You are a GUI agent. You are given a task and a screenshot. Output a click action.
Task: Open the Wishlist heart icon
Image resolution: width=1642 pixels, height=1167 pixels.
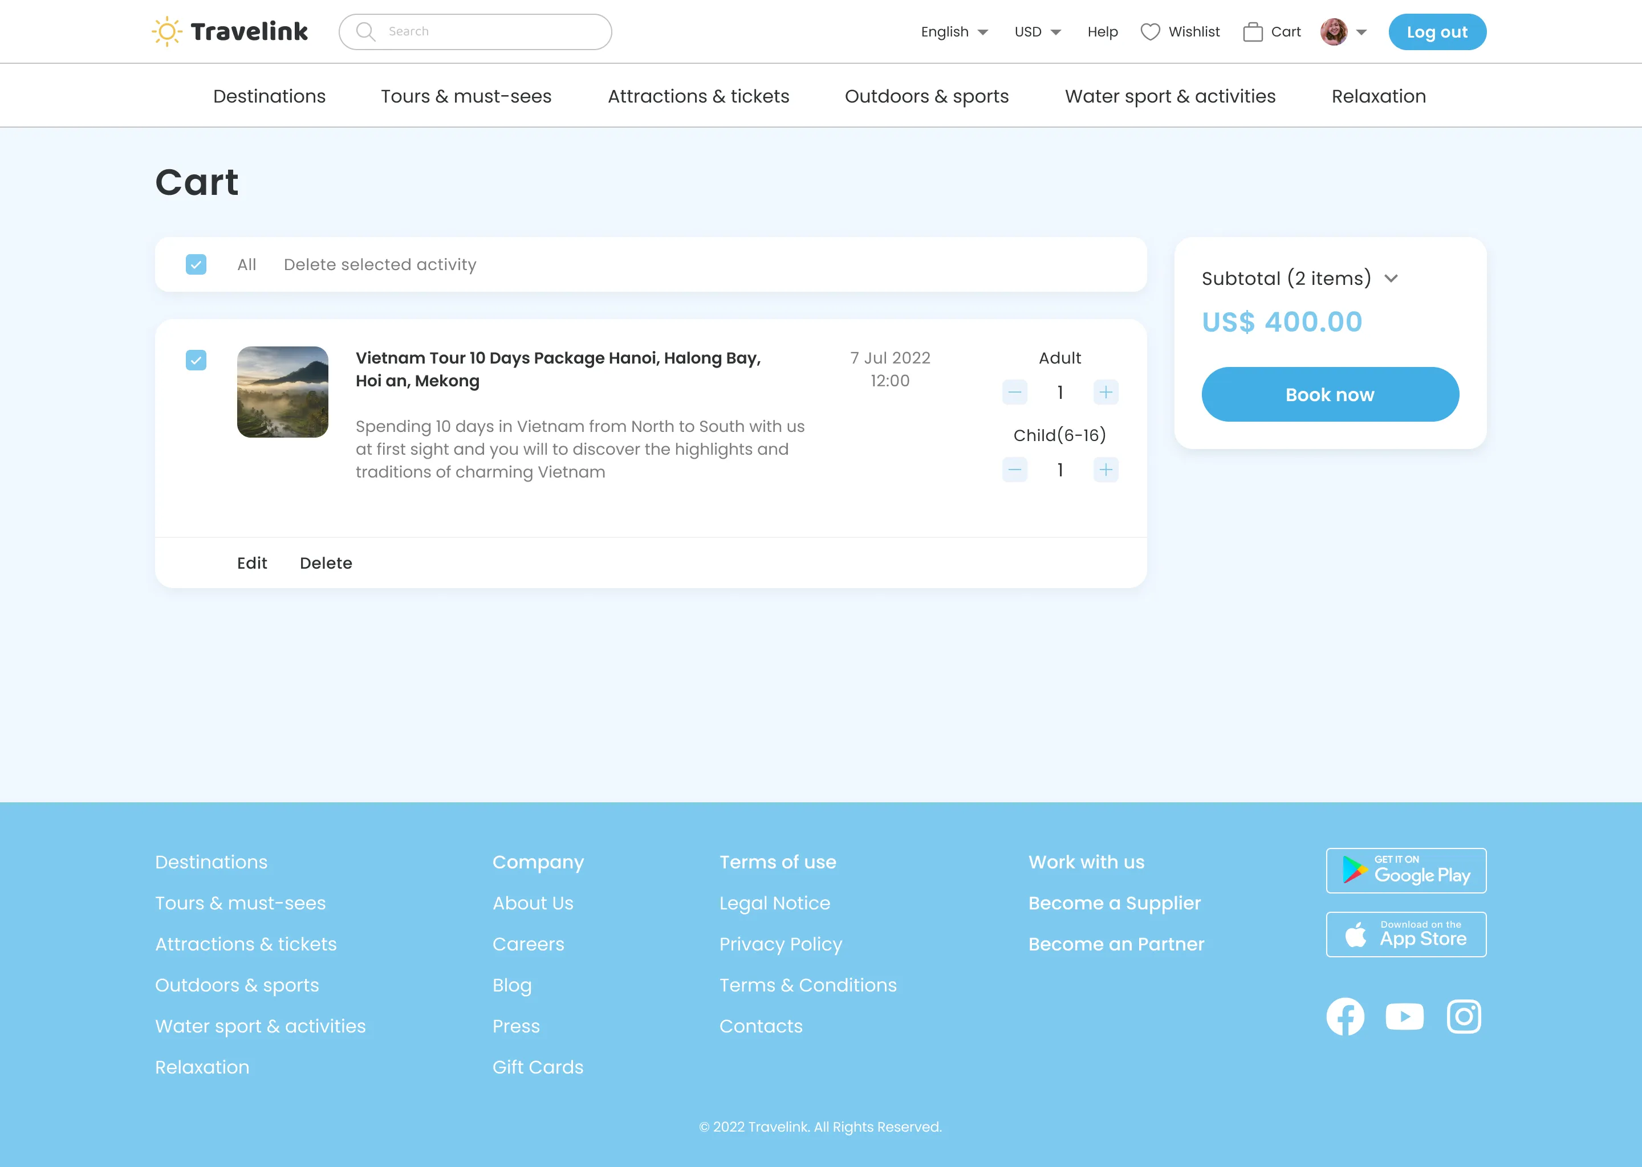(x=1151, y=31)
